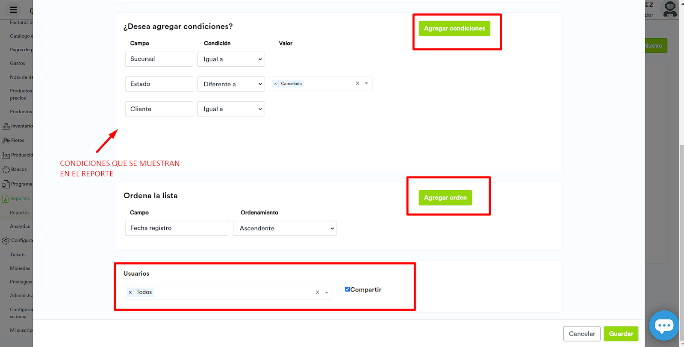
Task: Clear all values in Usuarios field
Action: [317, 292]
